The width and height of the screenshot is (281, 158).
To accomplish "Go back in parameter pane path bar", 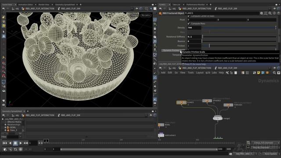I will coord(160,8).
